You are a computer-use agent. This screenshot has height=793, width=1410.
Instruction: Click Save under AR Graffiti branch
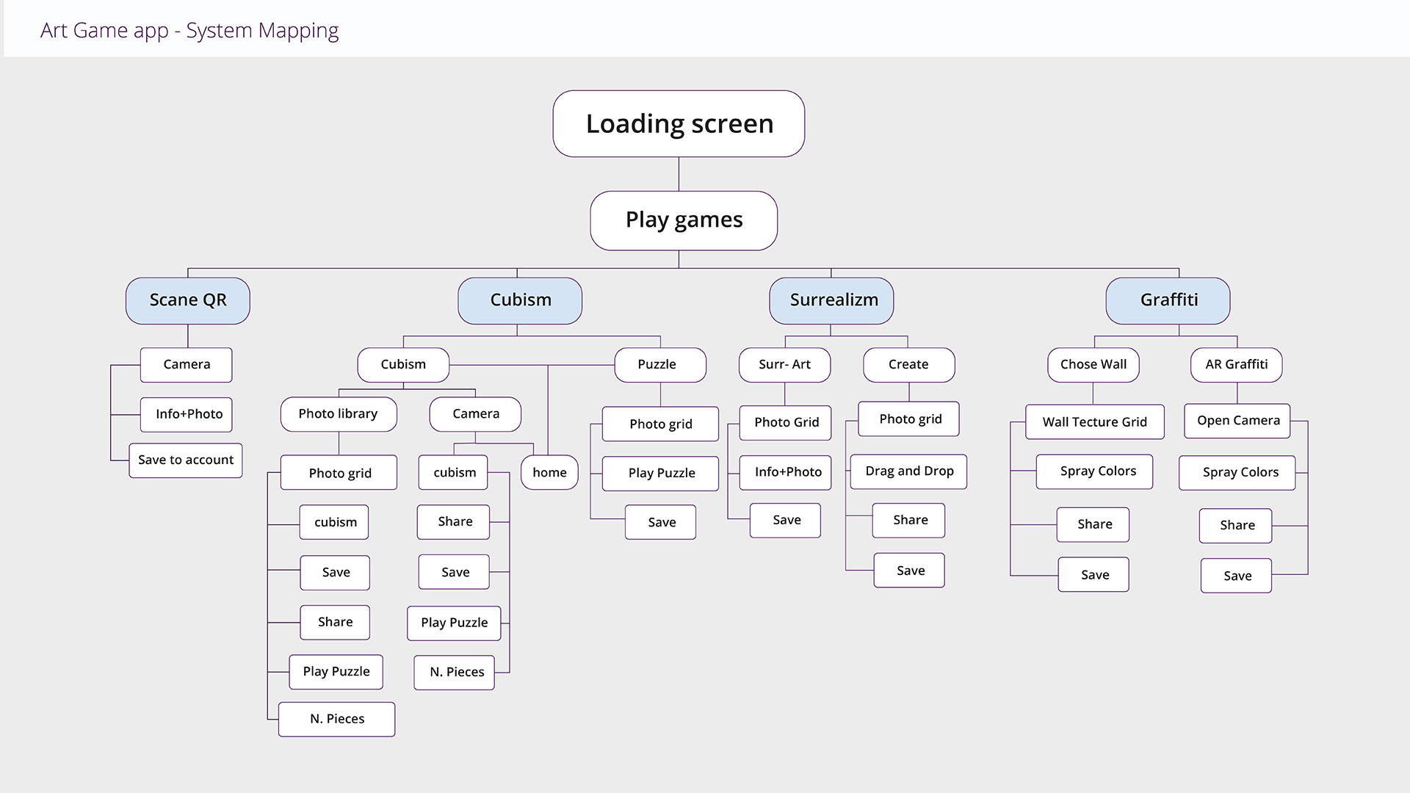[1236, 576]
